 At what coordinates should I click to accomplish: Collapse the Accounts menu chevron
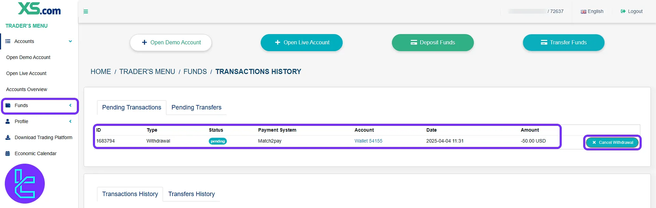70,41
